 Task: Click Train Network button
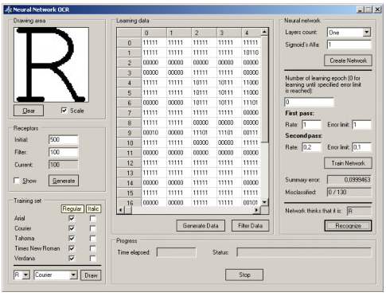point(348,163)
